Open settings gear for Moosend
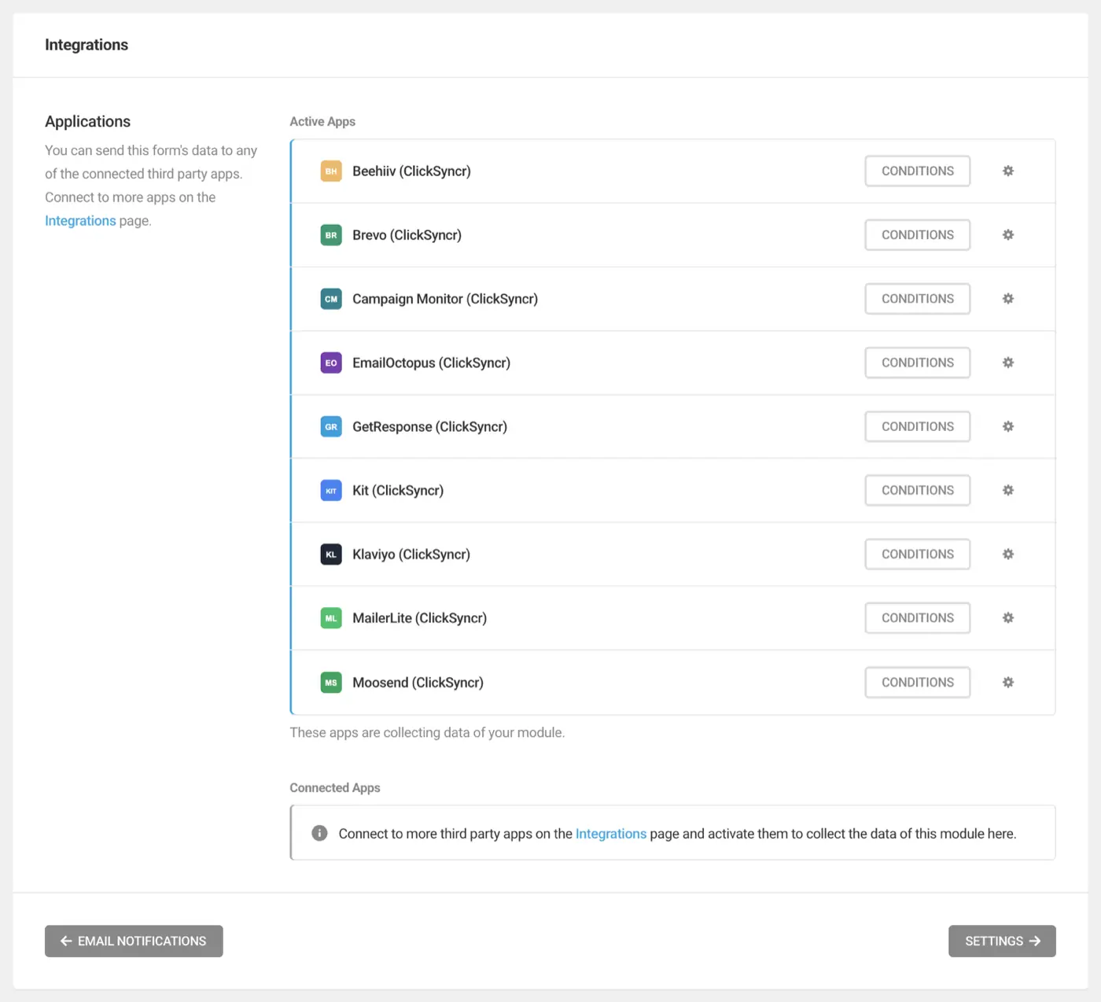This screenshot has height=1002, width=1101. pos(1007,682)
